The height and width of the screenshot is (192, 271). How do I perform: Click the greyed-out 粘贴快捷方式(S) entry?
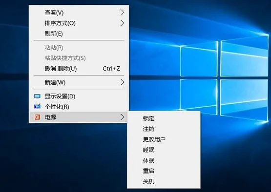pyautogui.click(x=79, y=58)
